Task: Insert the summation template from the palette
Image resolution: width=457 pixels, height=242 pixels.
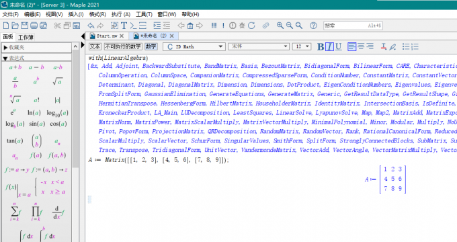Action: (x=15, y=211)
